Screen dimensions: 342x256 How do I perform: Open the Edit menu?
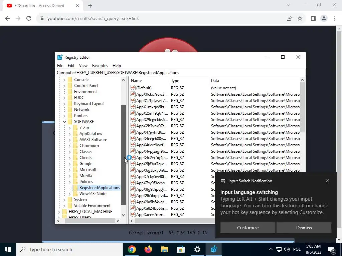71,66
